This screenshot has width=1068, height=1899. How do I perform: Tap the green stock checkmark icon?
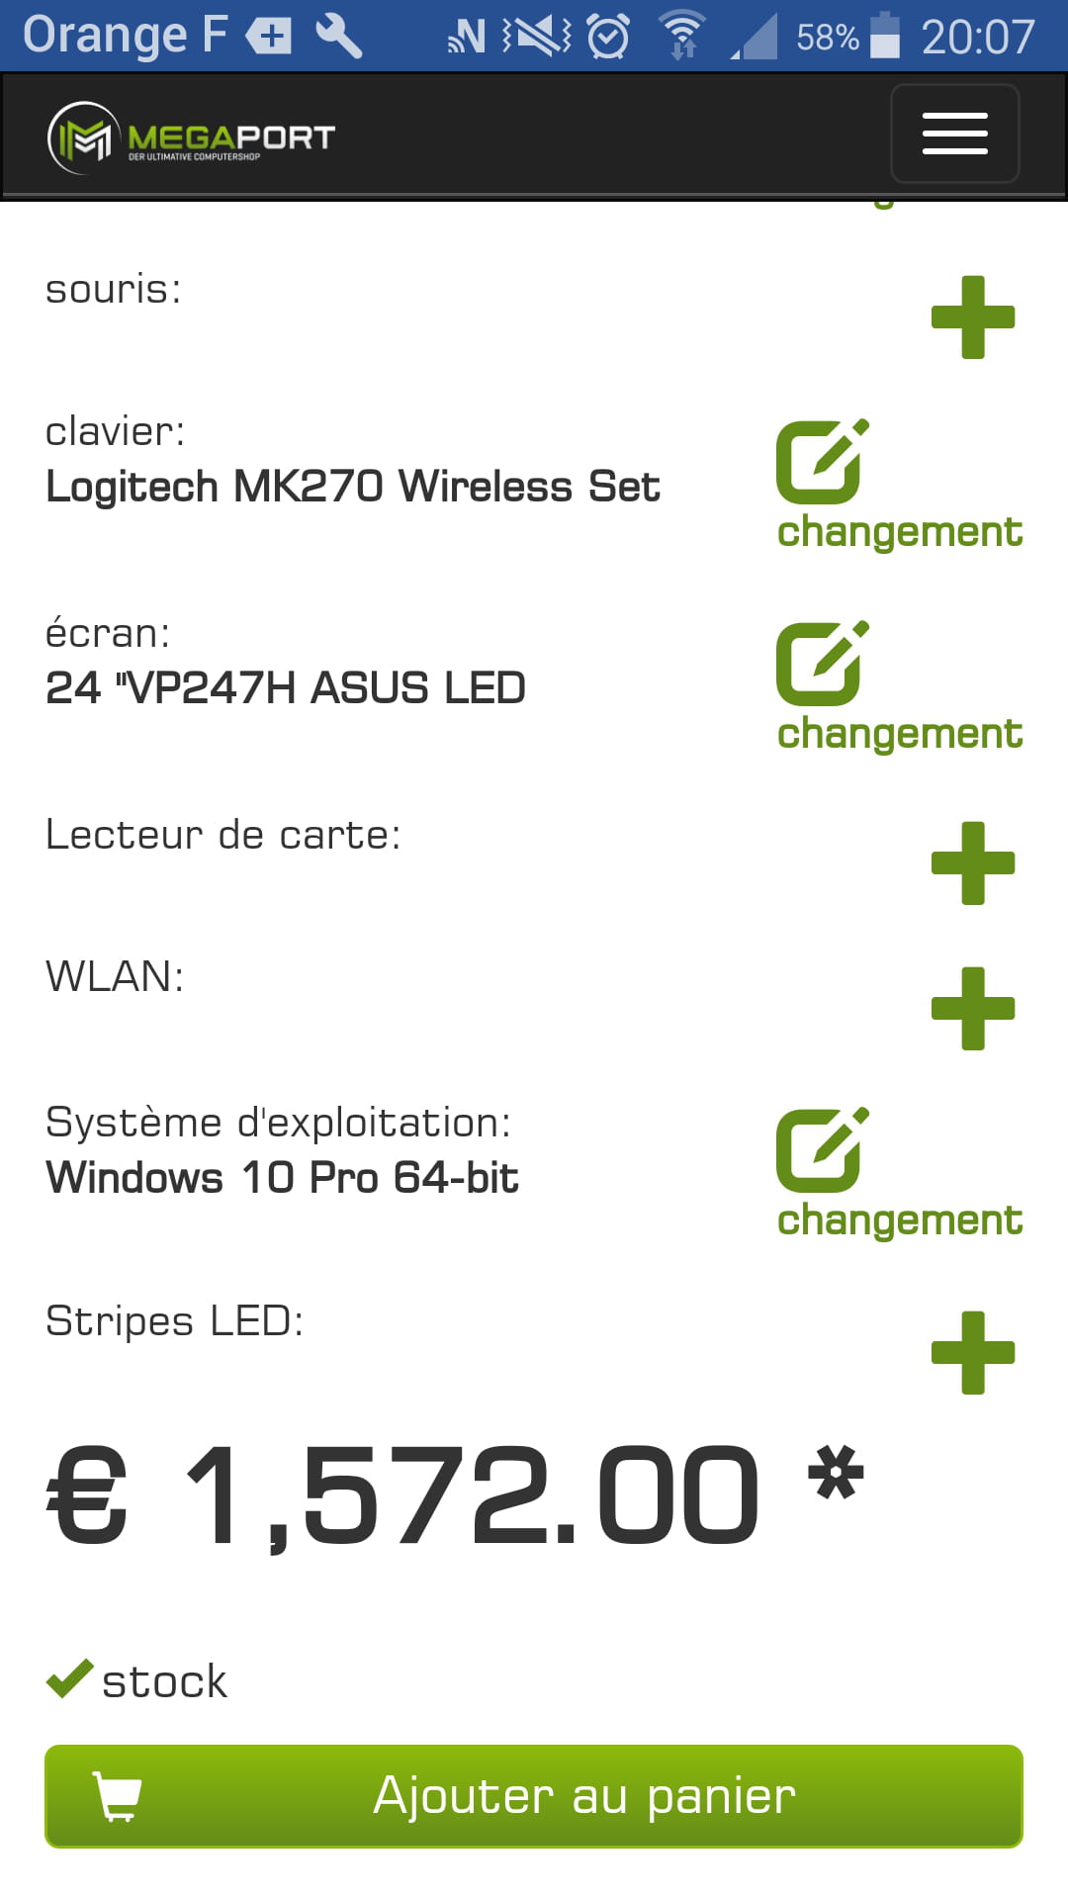[69, 1679]
